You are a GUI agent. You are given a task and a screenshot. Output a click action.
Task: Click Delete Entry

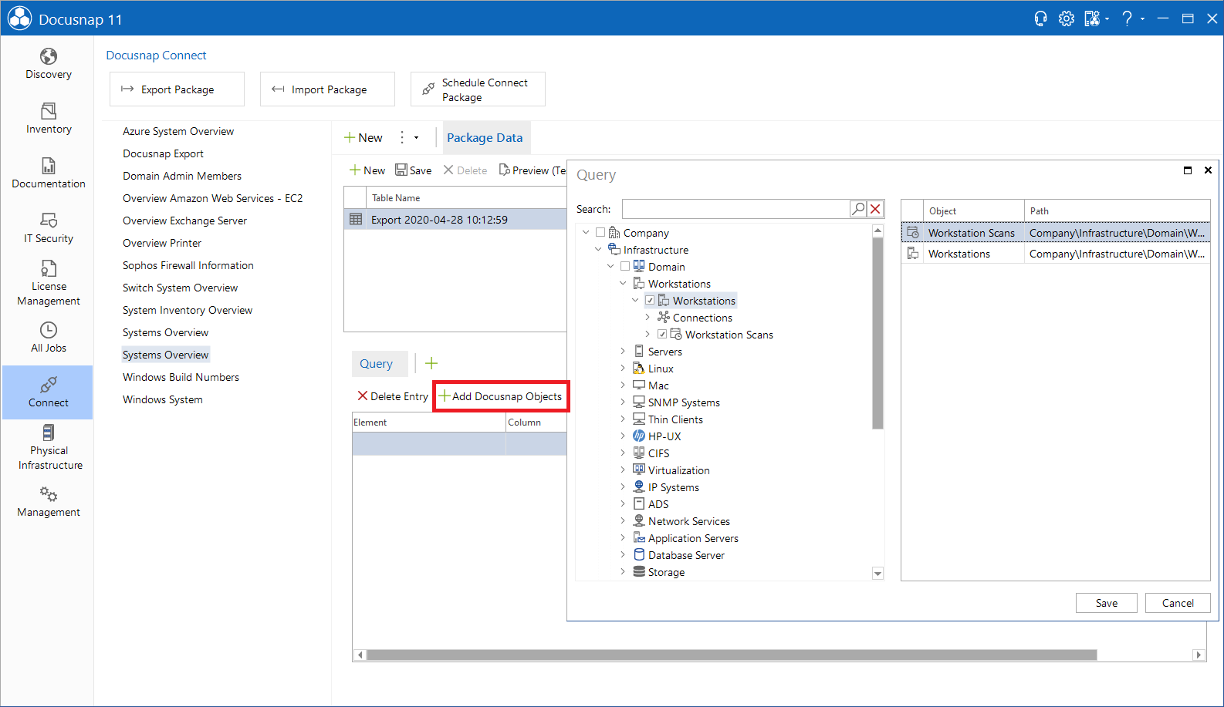pos(393,396)
